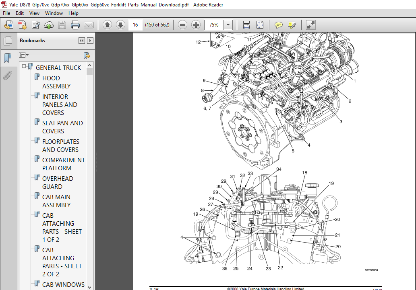Click the cloud upload icon
Viewport: 416px width, 290px height.
pyautogui.click(x=49, y=25)
